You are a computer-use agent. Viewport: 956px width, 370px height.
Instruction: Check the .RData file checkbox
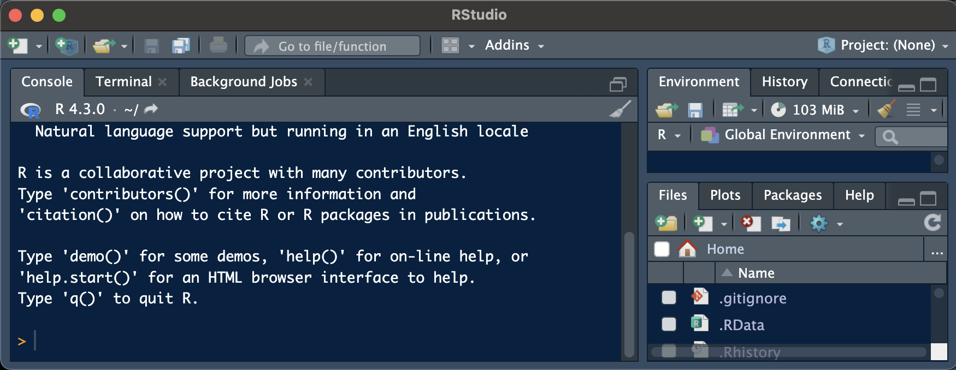pyautogui.click(x=669, y=324)
